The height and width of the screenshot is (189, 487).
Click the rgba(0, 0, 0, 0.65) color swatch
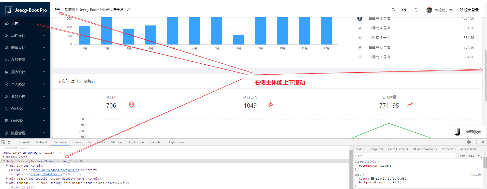coord(373,179)
